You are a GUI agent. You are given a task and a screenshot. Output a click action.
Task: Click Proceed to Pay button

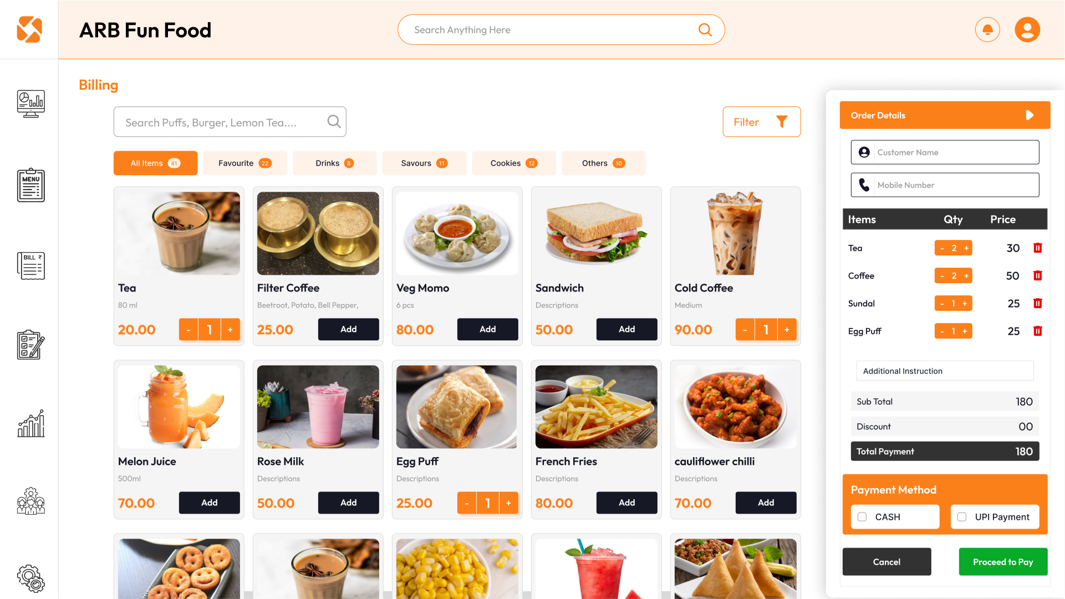pos(1003,562)
